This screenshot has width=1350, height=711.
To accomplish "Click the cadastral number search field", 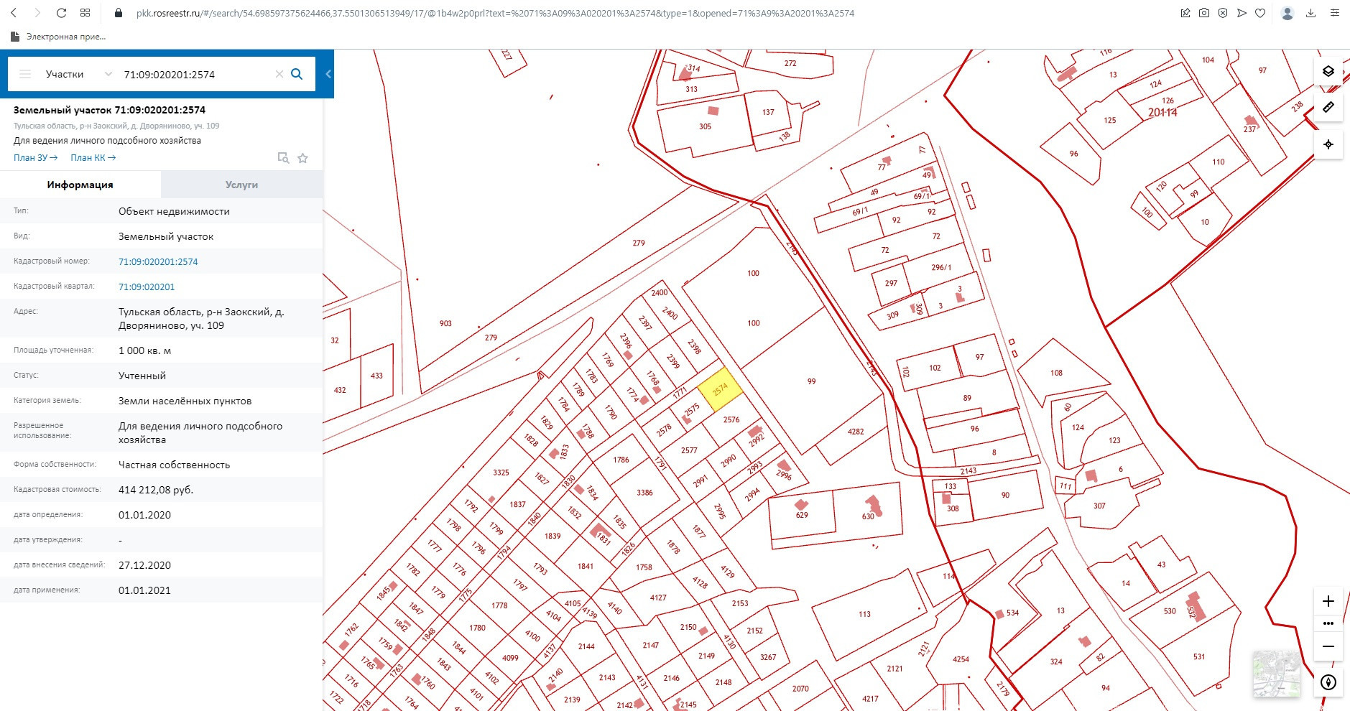I will [x=194, y=74].
